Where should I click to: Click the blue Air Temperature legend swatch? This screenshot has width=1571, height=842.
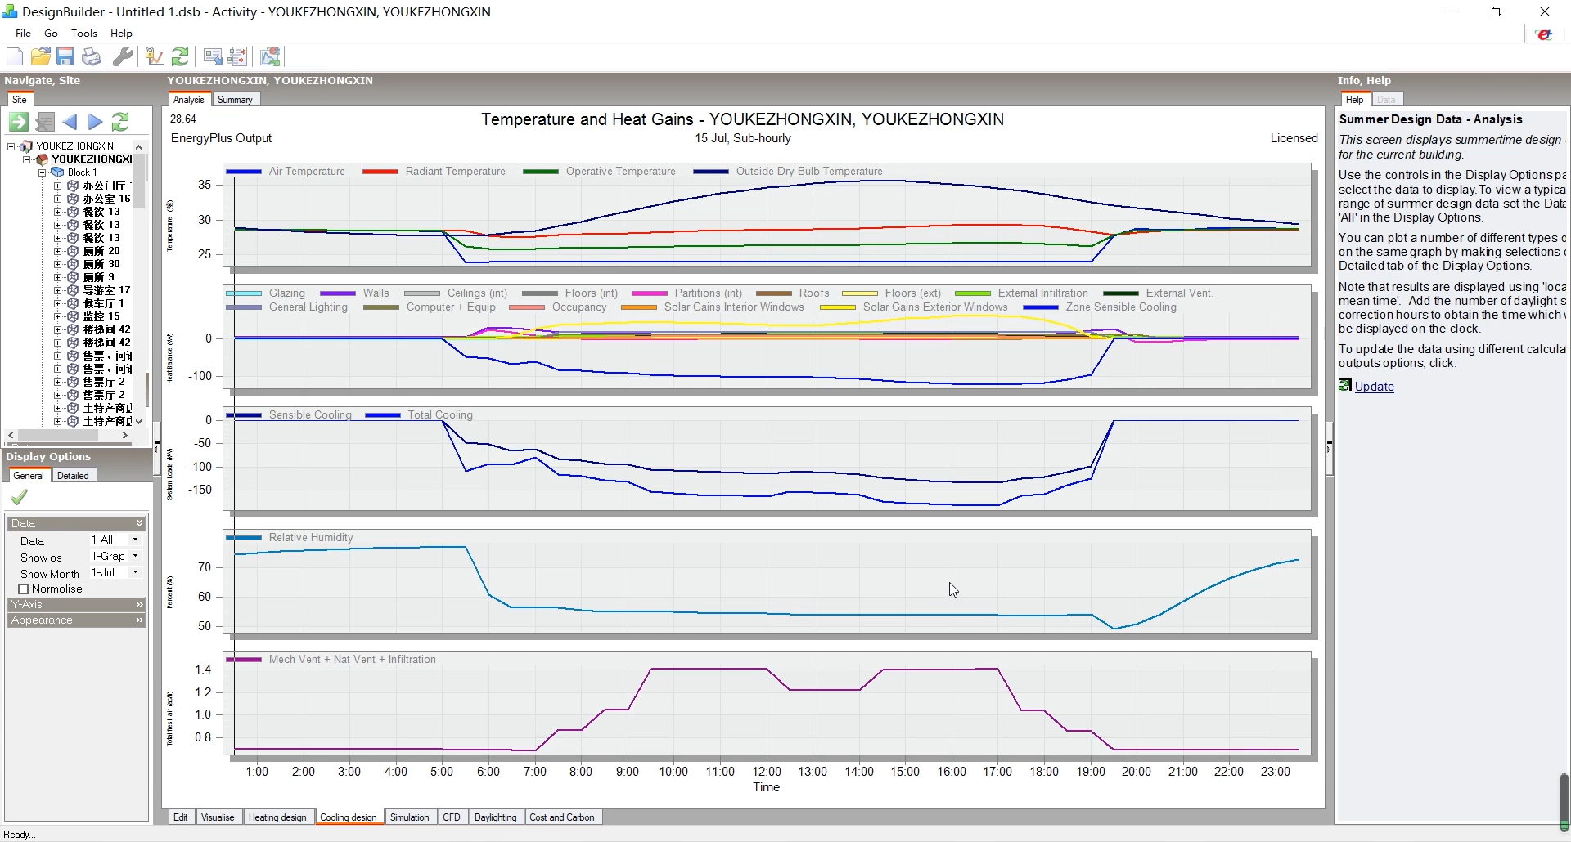coord(243,172)
